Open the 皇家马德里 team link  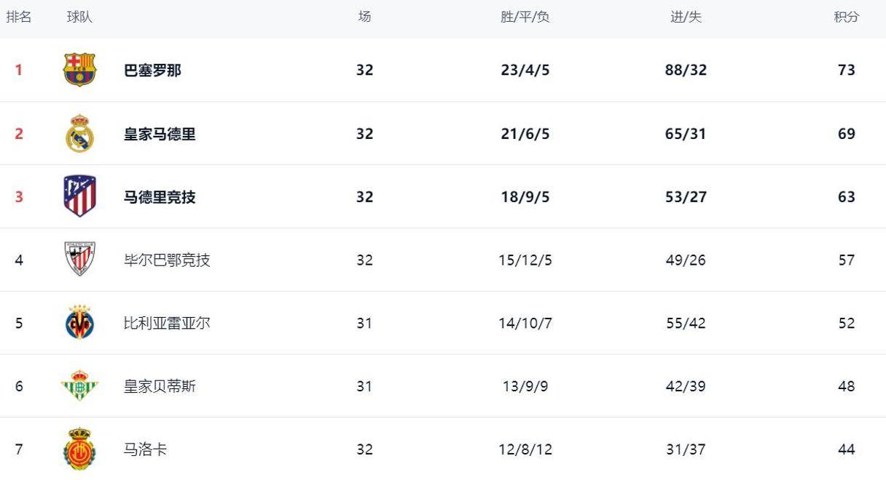[160, 134]
